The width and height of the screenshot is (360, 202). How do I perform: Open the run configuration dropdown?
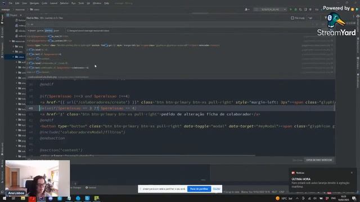[270, 10]
